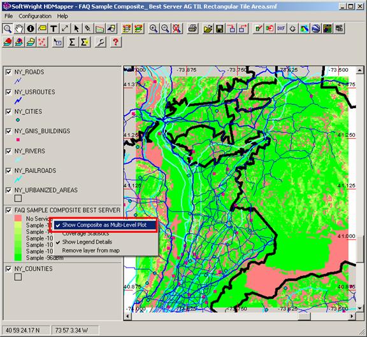367x337 pixels.
Task: Click the yellow folder layer stack icon
Action: coord(31,42)
